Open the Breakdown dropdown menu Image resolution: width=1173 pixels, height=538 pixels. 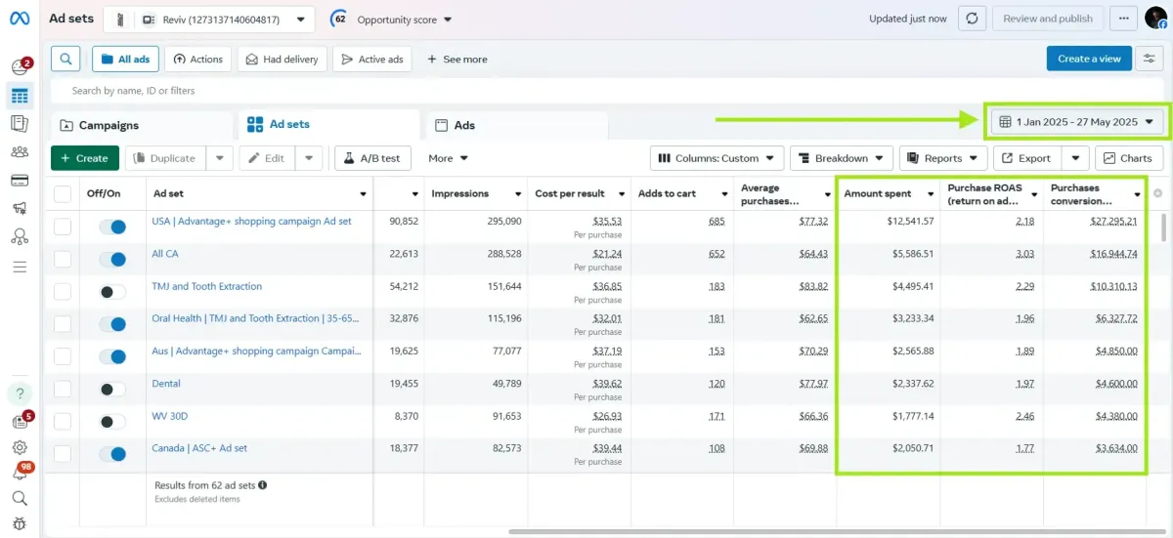841,158
